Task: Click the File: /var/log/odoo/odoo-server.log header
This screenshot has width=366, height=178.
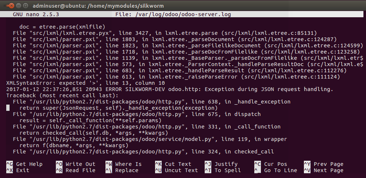Action: point(173,14)
